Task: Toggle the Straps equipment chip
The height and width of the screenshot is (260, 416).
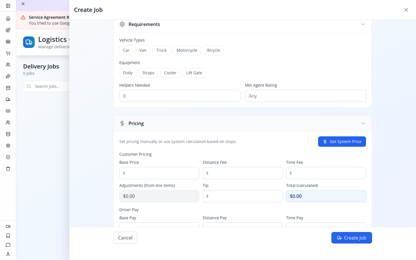Action: pos(148,73)
